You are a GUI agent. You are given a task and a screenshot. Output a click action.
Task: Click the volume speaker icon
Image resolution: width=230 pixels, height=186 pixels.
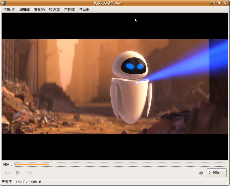(x=201, y=173)
